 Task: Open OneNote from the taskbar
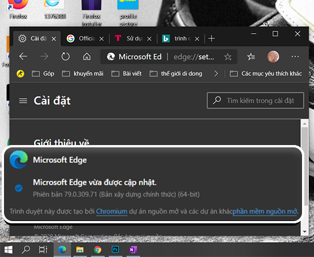pos(133,250)
